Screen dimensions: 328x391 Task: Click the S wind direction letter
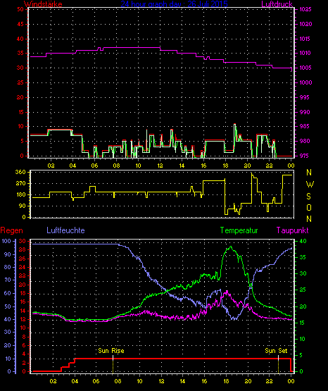[x=308, y=197]
